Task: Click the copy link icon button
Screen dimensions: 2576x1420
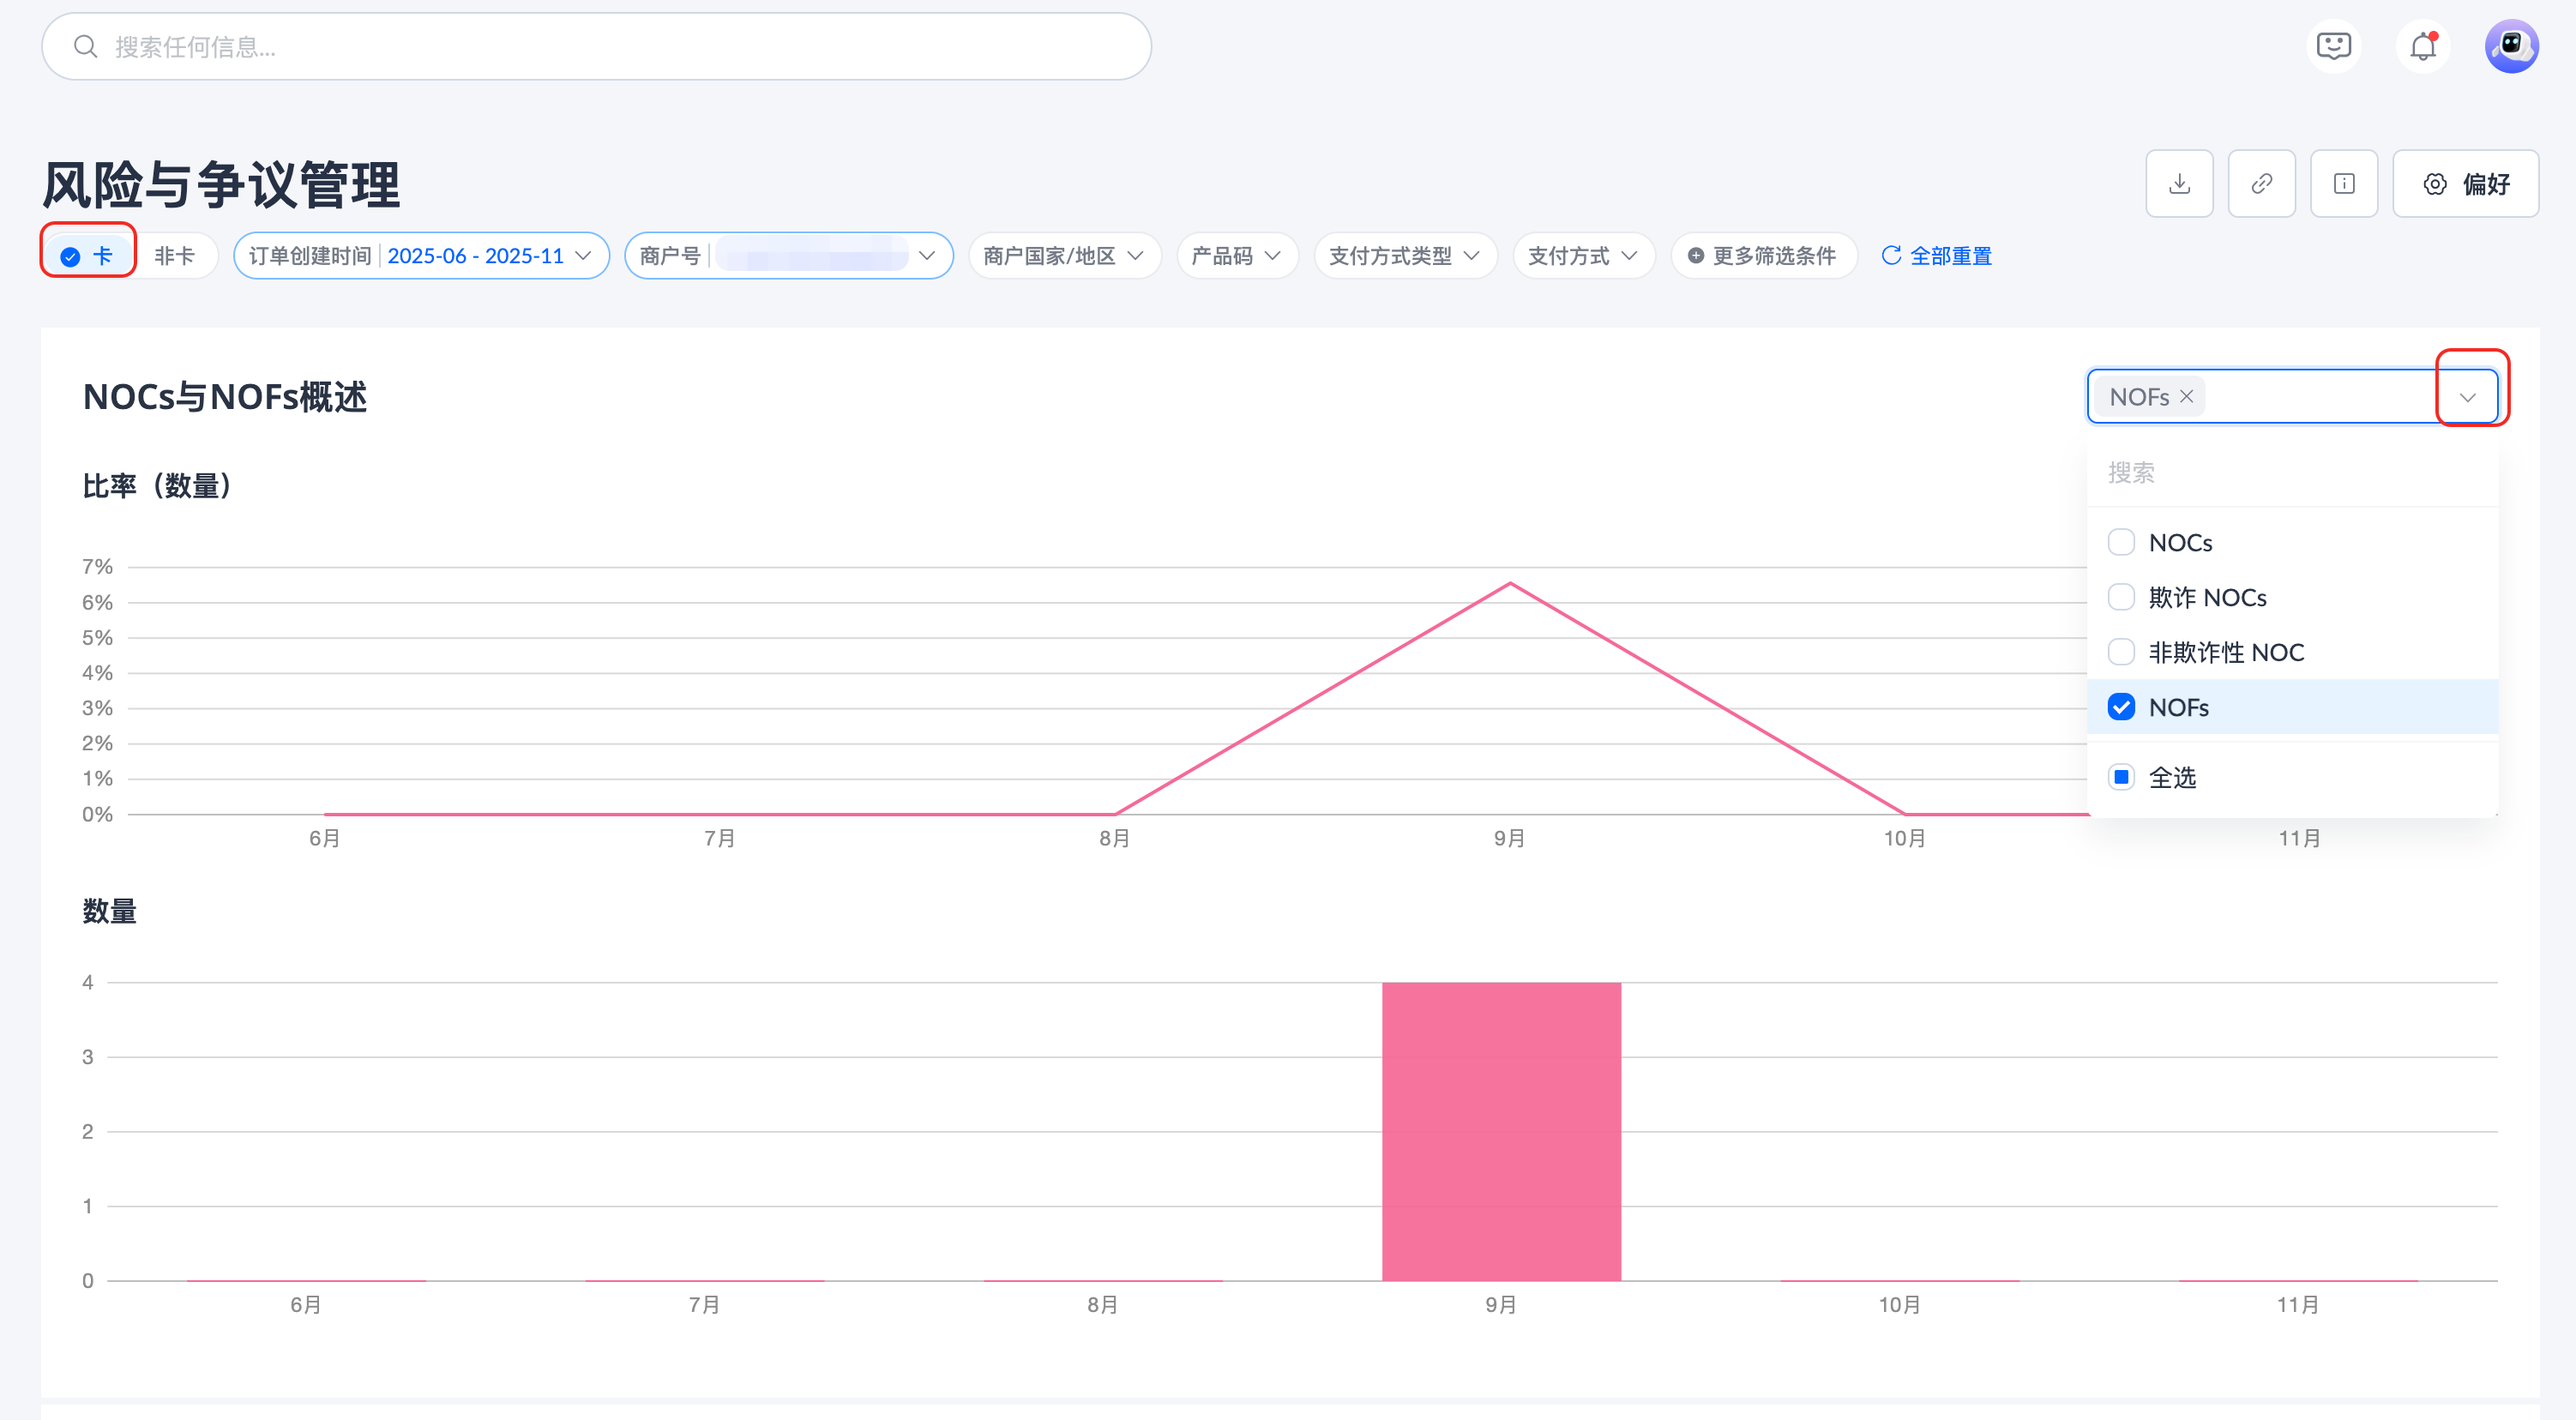Action: 2261,184
